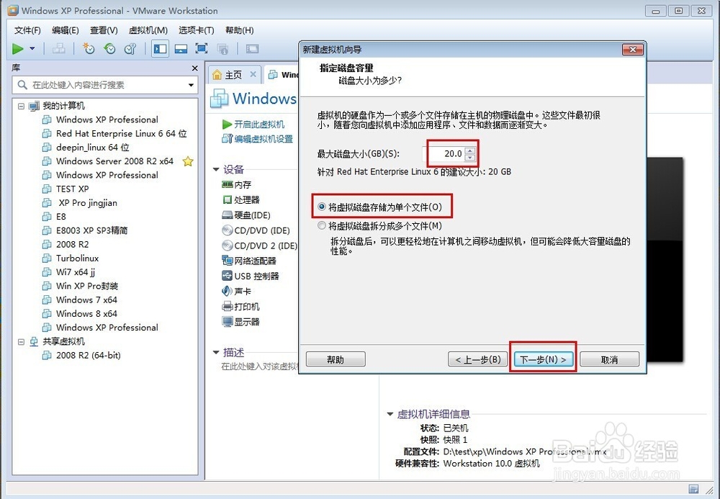Click the 显示器 display icon
The image size is (720, 499).
pos(228,321)
